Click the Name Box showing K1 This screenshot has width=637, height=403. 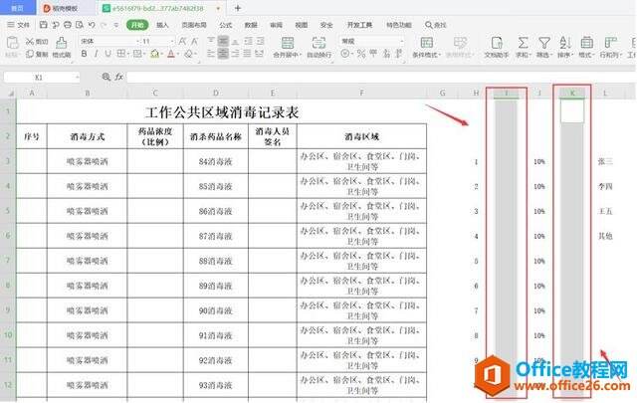tap(40, 77)
